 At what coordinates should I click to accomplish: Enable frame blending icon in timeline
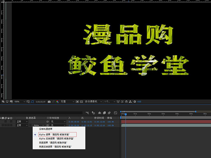[104, 113]
